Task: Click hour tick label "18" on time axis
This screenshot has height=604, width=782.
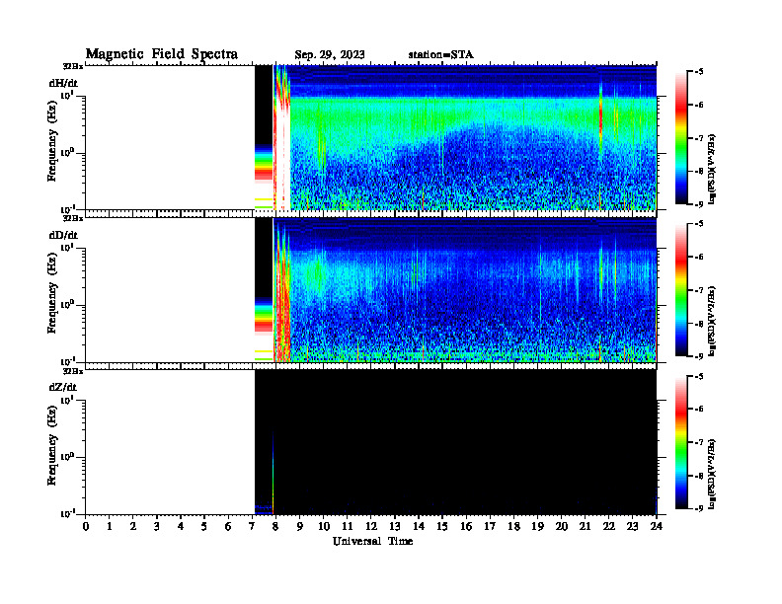Action: click(x=513, y=527)
